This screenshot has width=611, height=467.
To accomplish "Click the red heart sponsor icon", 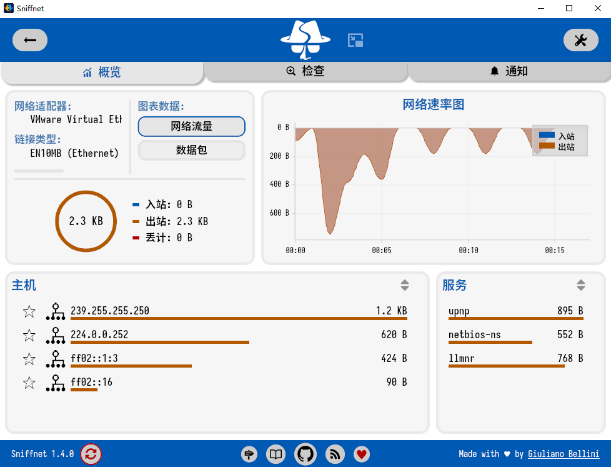I will 361,454.
